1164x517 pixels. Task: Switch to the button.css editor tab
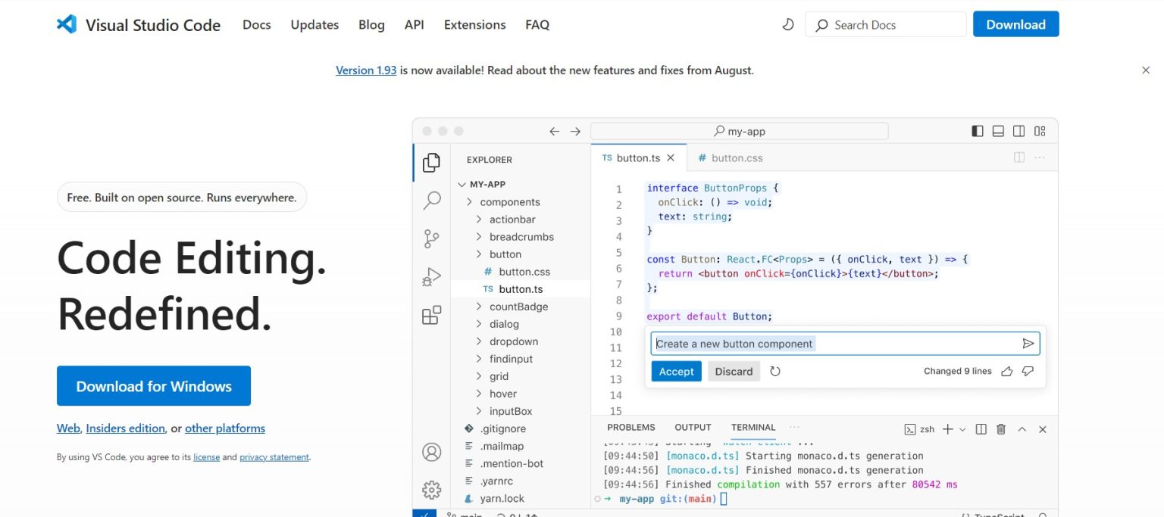pos(730,158)
